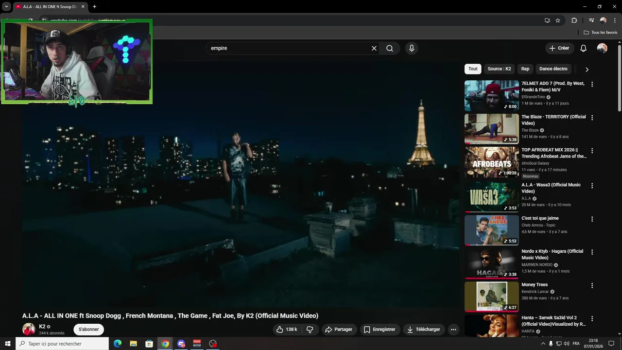The height and width of the screenshot is (350, 622).
Task: Click the Télécharger button
Action: click(423, 329)
